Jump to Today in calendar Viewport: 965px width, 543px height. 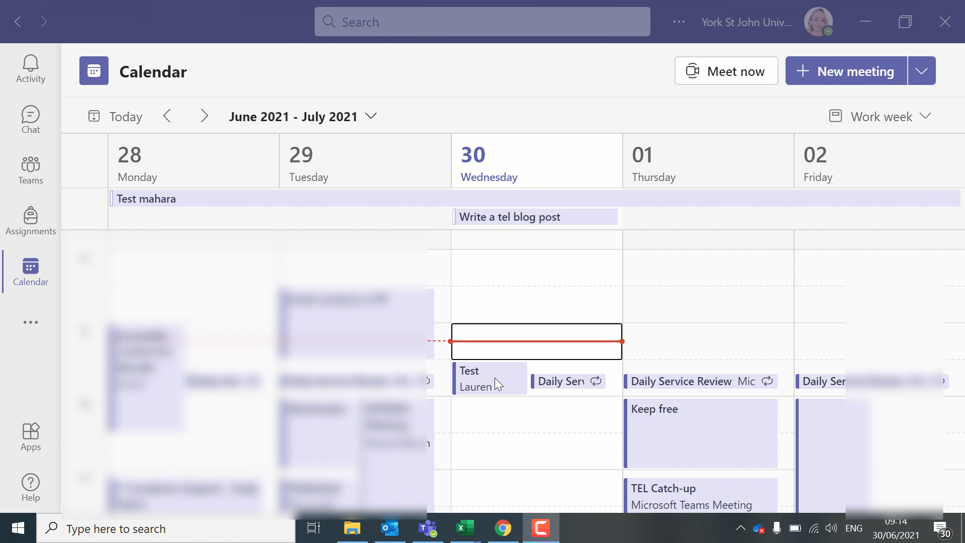tap(115, 117)
